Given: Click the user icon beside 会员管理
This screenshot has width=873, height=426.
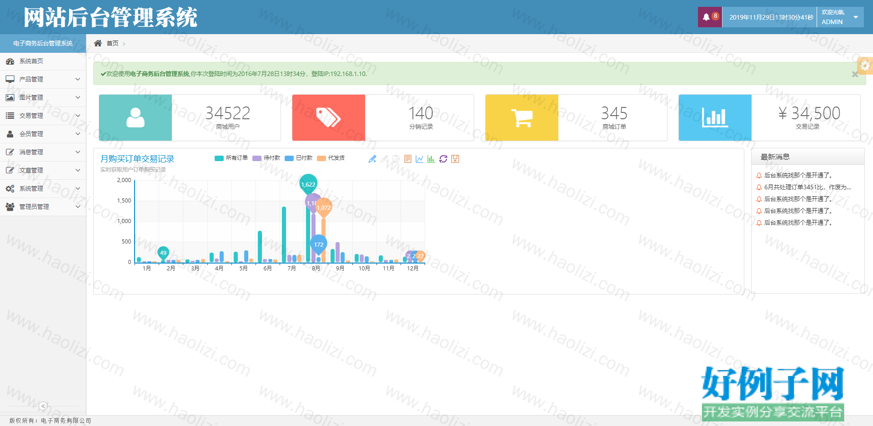Looking at the screenshot, I should click(x=10, y=134).
